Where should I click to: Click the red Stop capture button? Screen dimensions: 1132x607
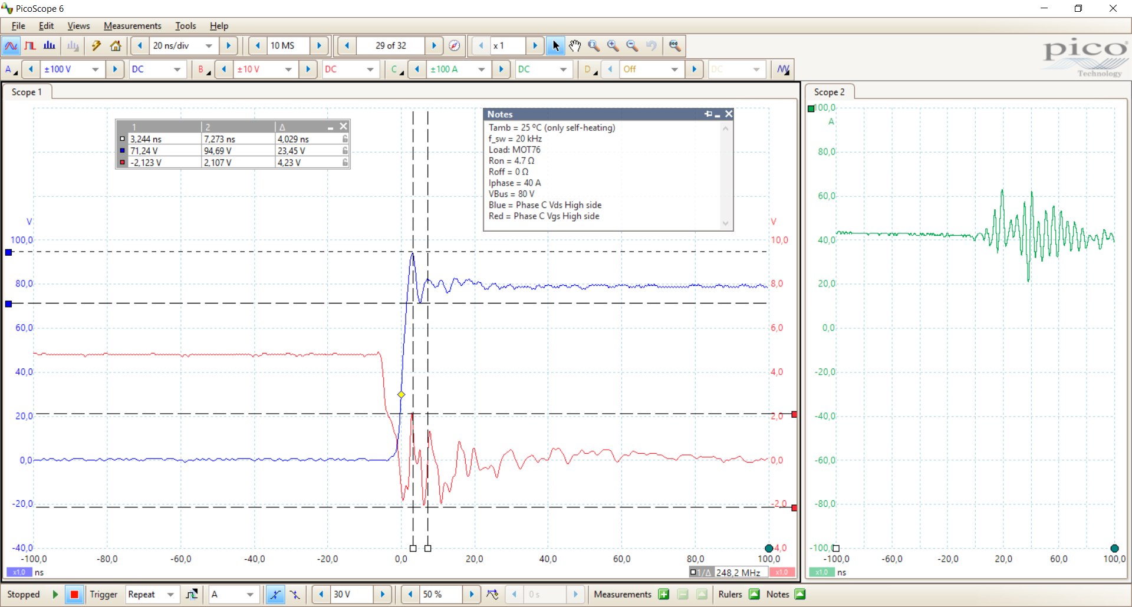tap(74, 594)
